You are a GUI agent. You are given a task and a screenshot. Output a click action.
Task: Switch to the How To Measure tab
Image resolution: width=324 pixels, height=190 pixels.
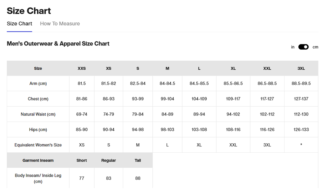[x=60, y=24]
